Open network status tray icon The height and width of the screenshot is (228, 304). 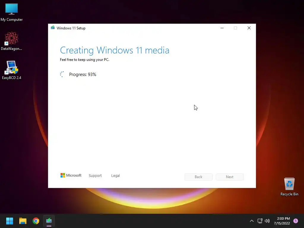tap(260, 221)
